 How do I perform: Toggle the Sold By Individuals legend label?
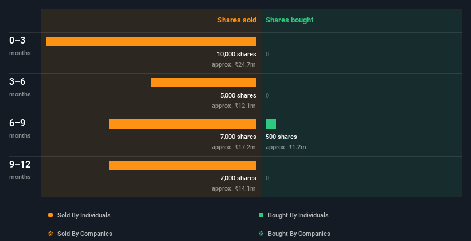(84, 215)
